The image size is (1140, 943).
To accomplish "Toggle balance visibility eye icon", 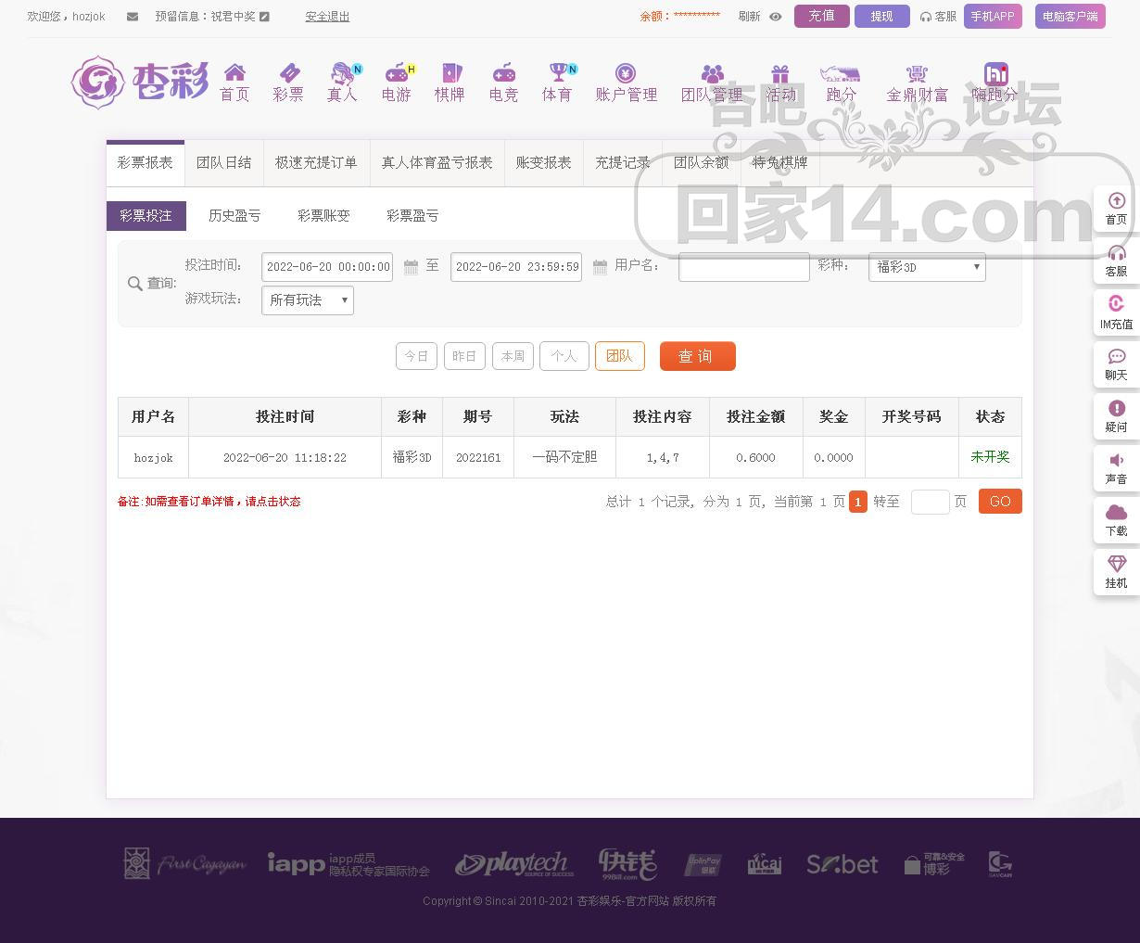I will [x=776, y=17].
